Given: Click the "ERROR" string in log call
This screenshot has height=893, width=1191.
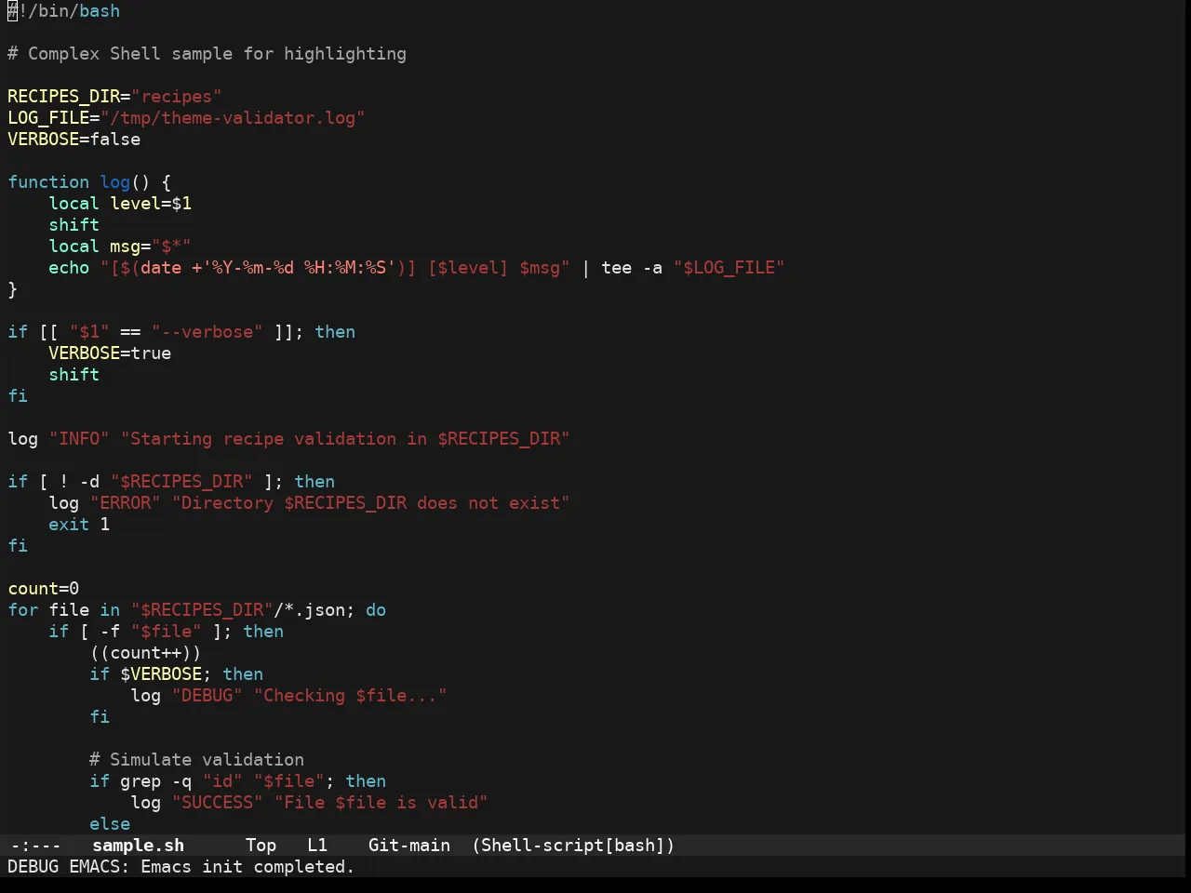Looking at the screenshot, I should (x=125, y=503).
